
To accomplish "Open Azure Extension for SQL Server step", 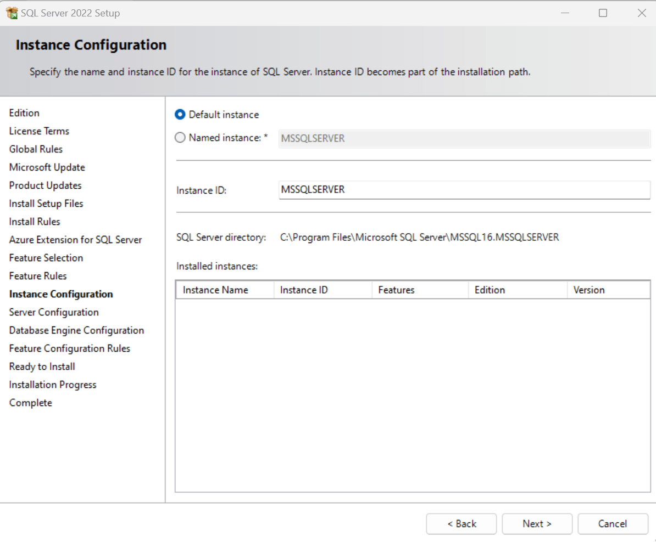I will (x=75, y=239).
